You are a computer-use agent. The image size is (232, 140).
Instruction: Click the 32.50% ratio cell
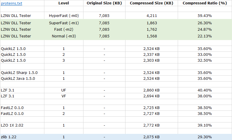point(205,60)
